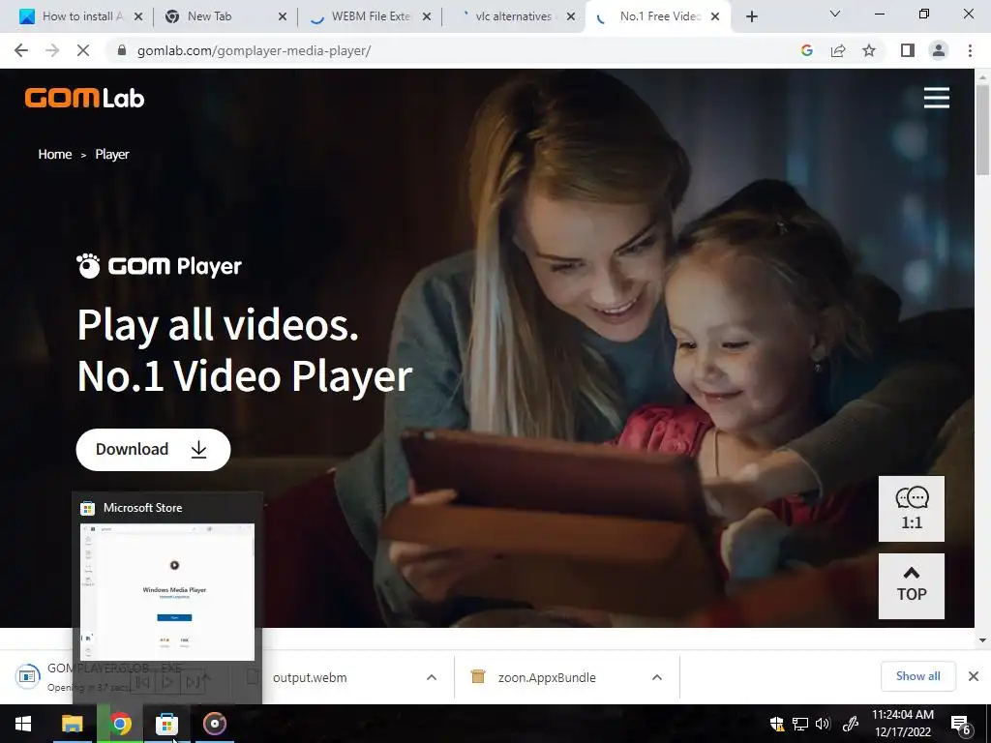
Task: Open the Chrome three-dot menu
Action: (970, 50)
